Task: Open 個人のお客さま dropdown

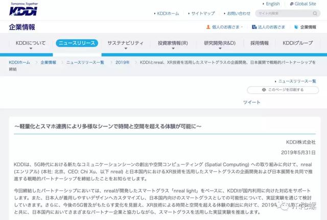Action: [226, 27]
